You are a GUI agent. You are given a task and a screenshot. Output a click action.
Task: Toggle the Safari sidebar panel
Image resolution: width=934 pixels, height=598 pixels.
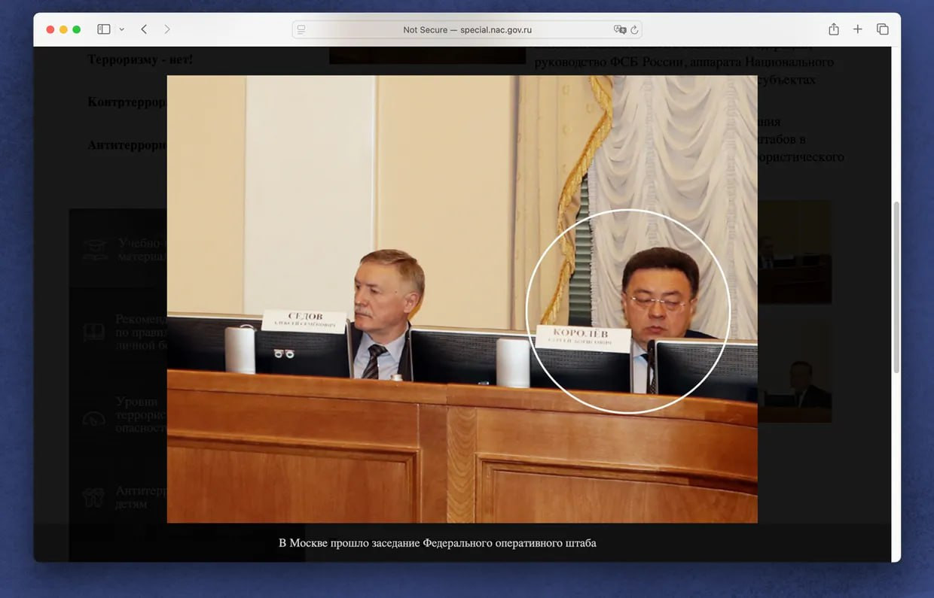[x=104, y=29]
